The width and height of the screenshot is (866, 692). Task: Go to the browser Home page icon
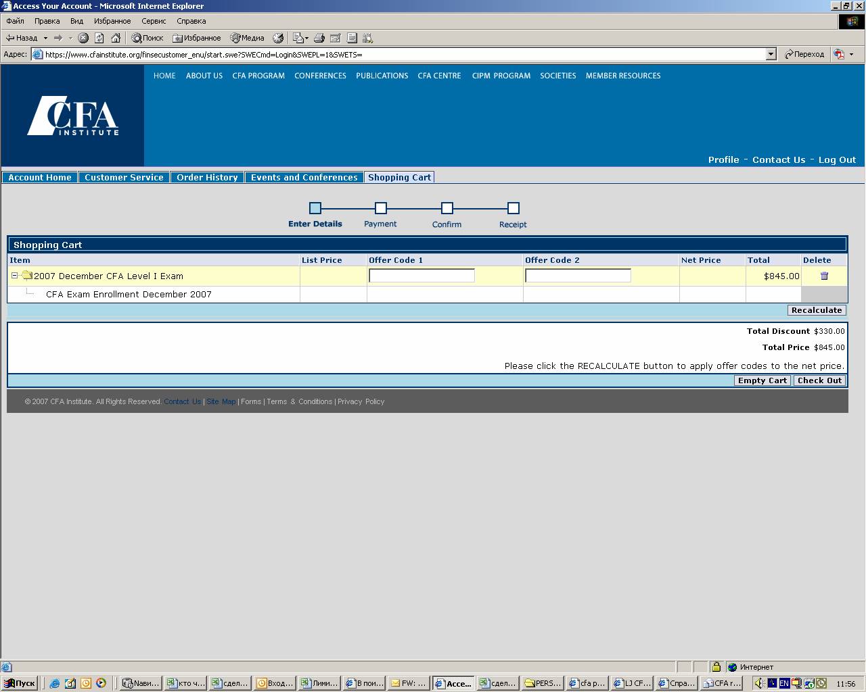pos(116,38)
